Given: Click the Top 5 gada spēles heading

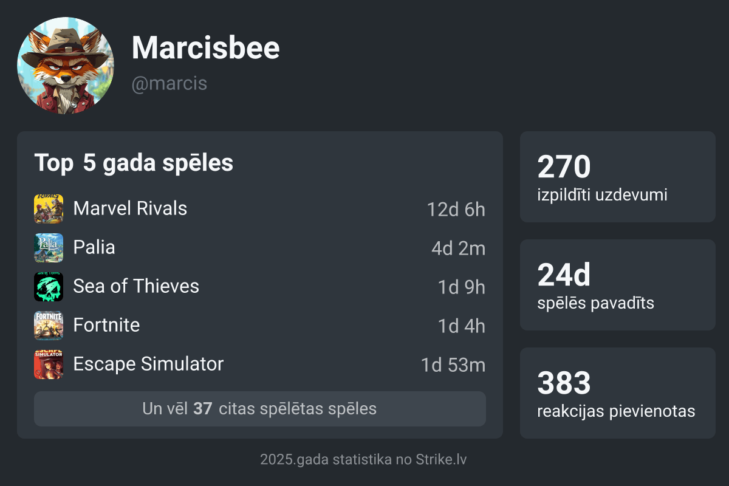Looking at the screenshot, I should [x=134, y=163].
